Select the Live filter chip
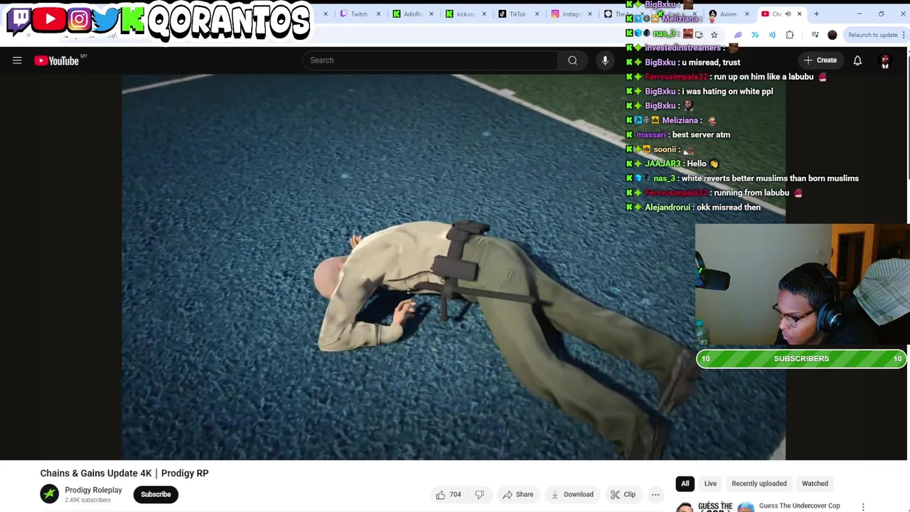910x512 pixels. (710, 484)
